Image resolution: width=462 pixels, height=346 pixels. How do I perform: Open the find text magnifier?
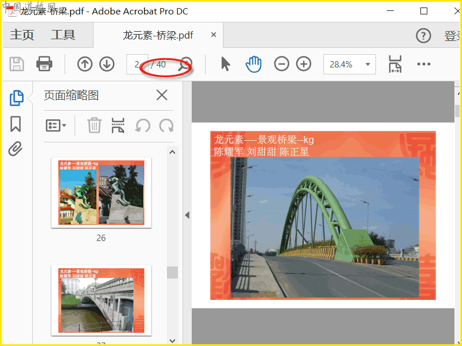(x=185, y=64)
